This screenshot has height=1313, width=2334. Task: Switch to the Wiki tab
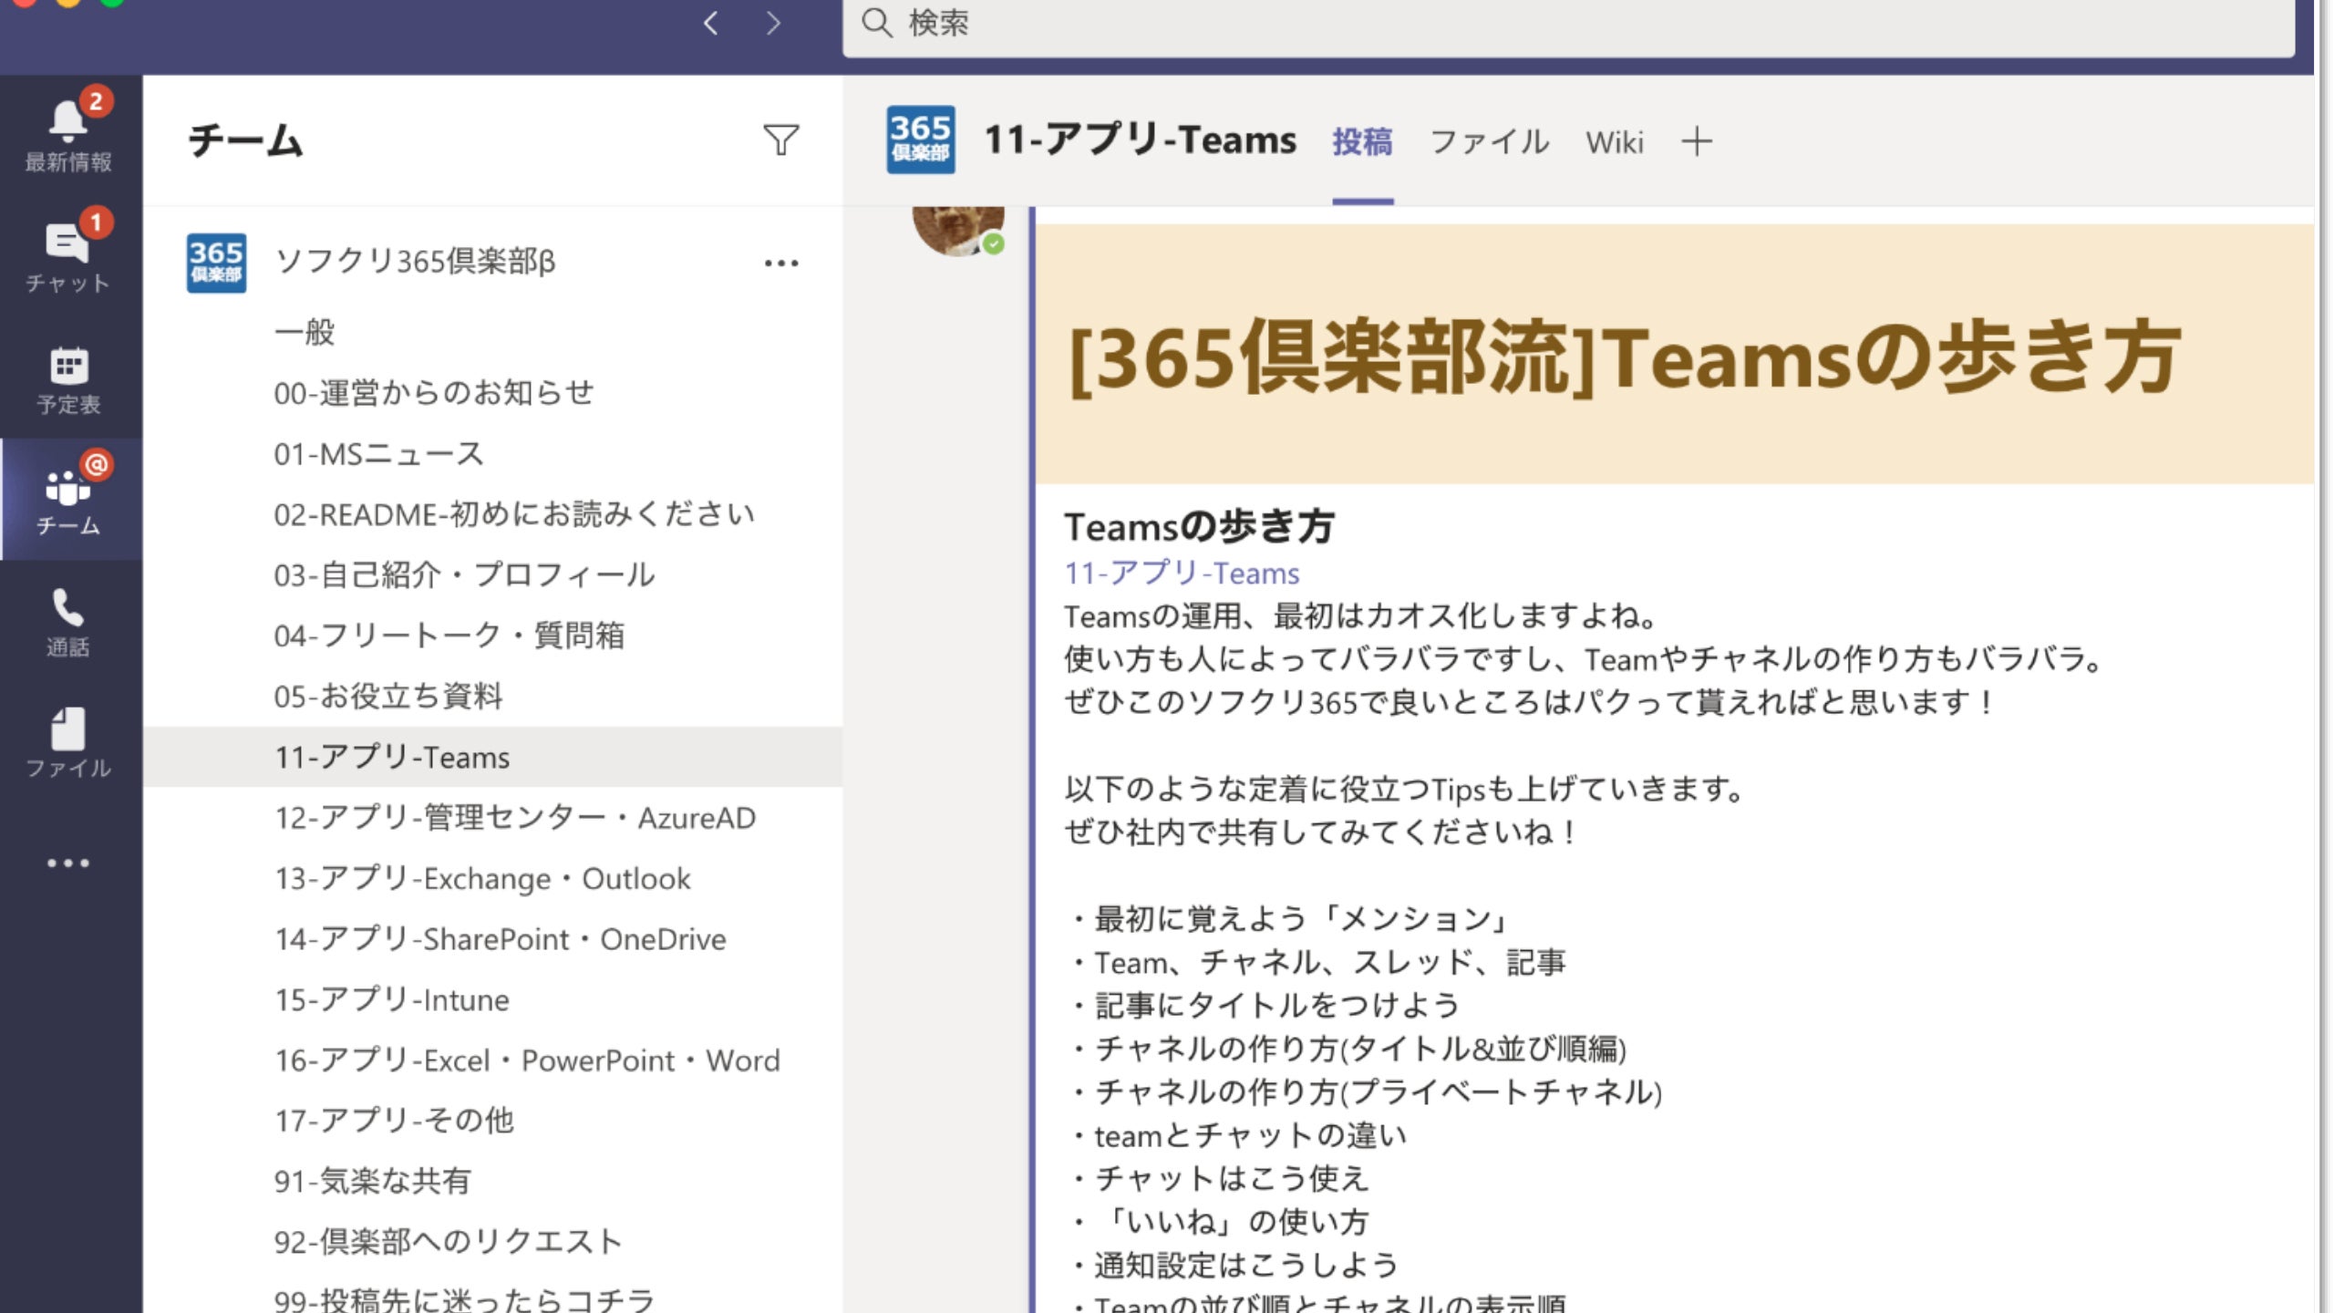coord(1614,141)
